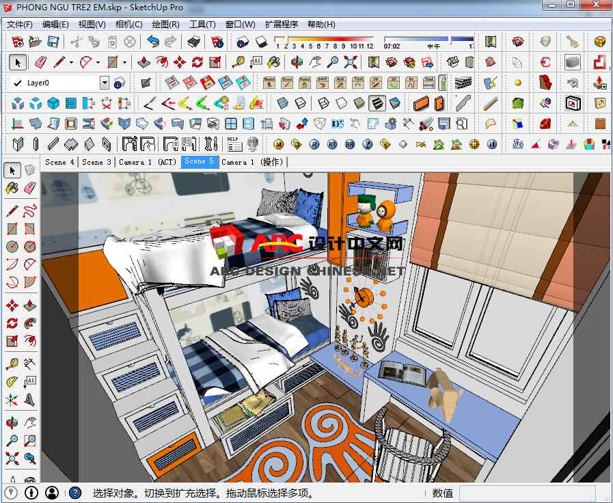Select the Eraser tool in left toolbar

tap(29, 188)
